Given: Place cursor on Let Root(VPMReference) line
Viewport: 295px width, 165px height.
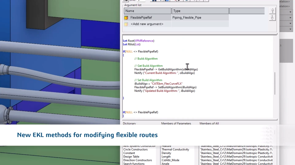Looking at the screenshot, I should coord(139,41).
